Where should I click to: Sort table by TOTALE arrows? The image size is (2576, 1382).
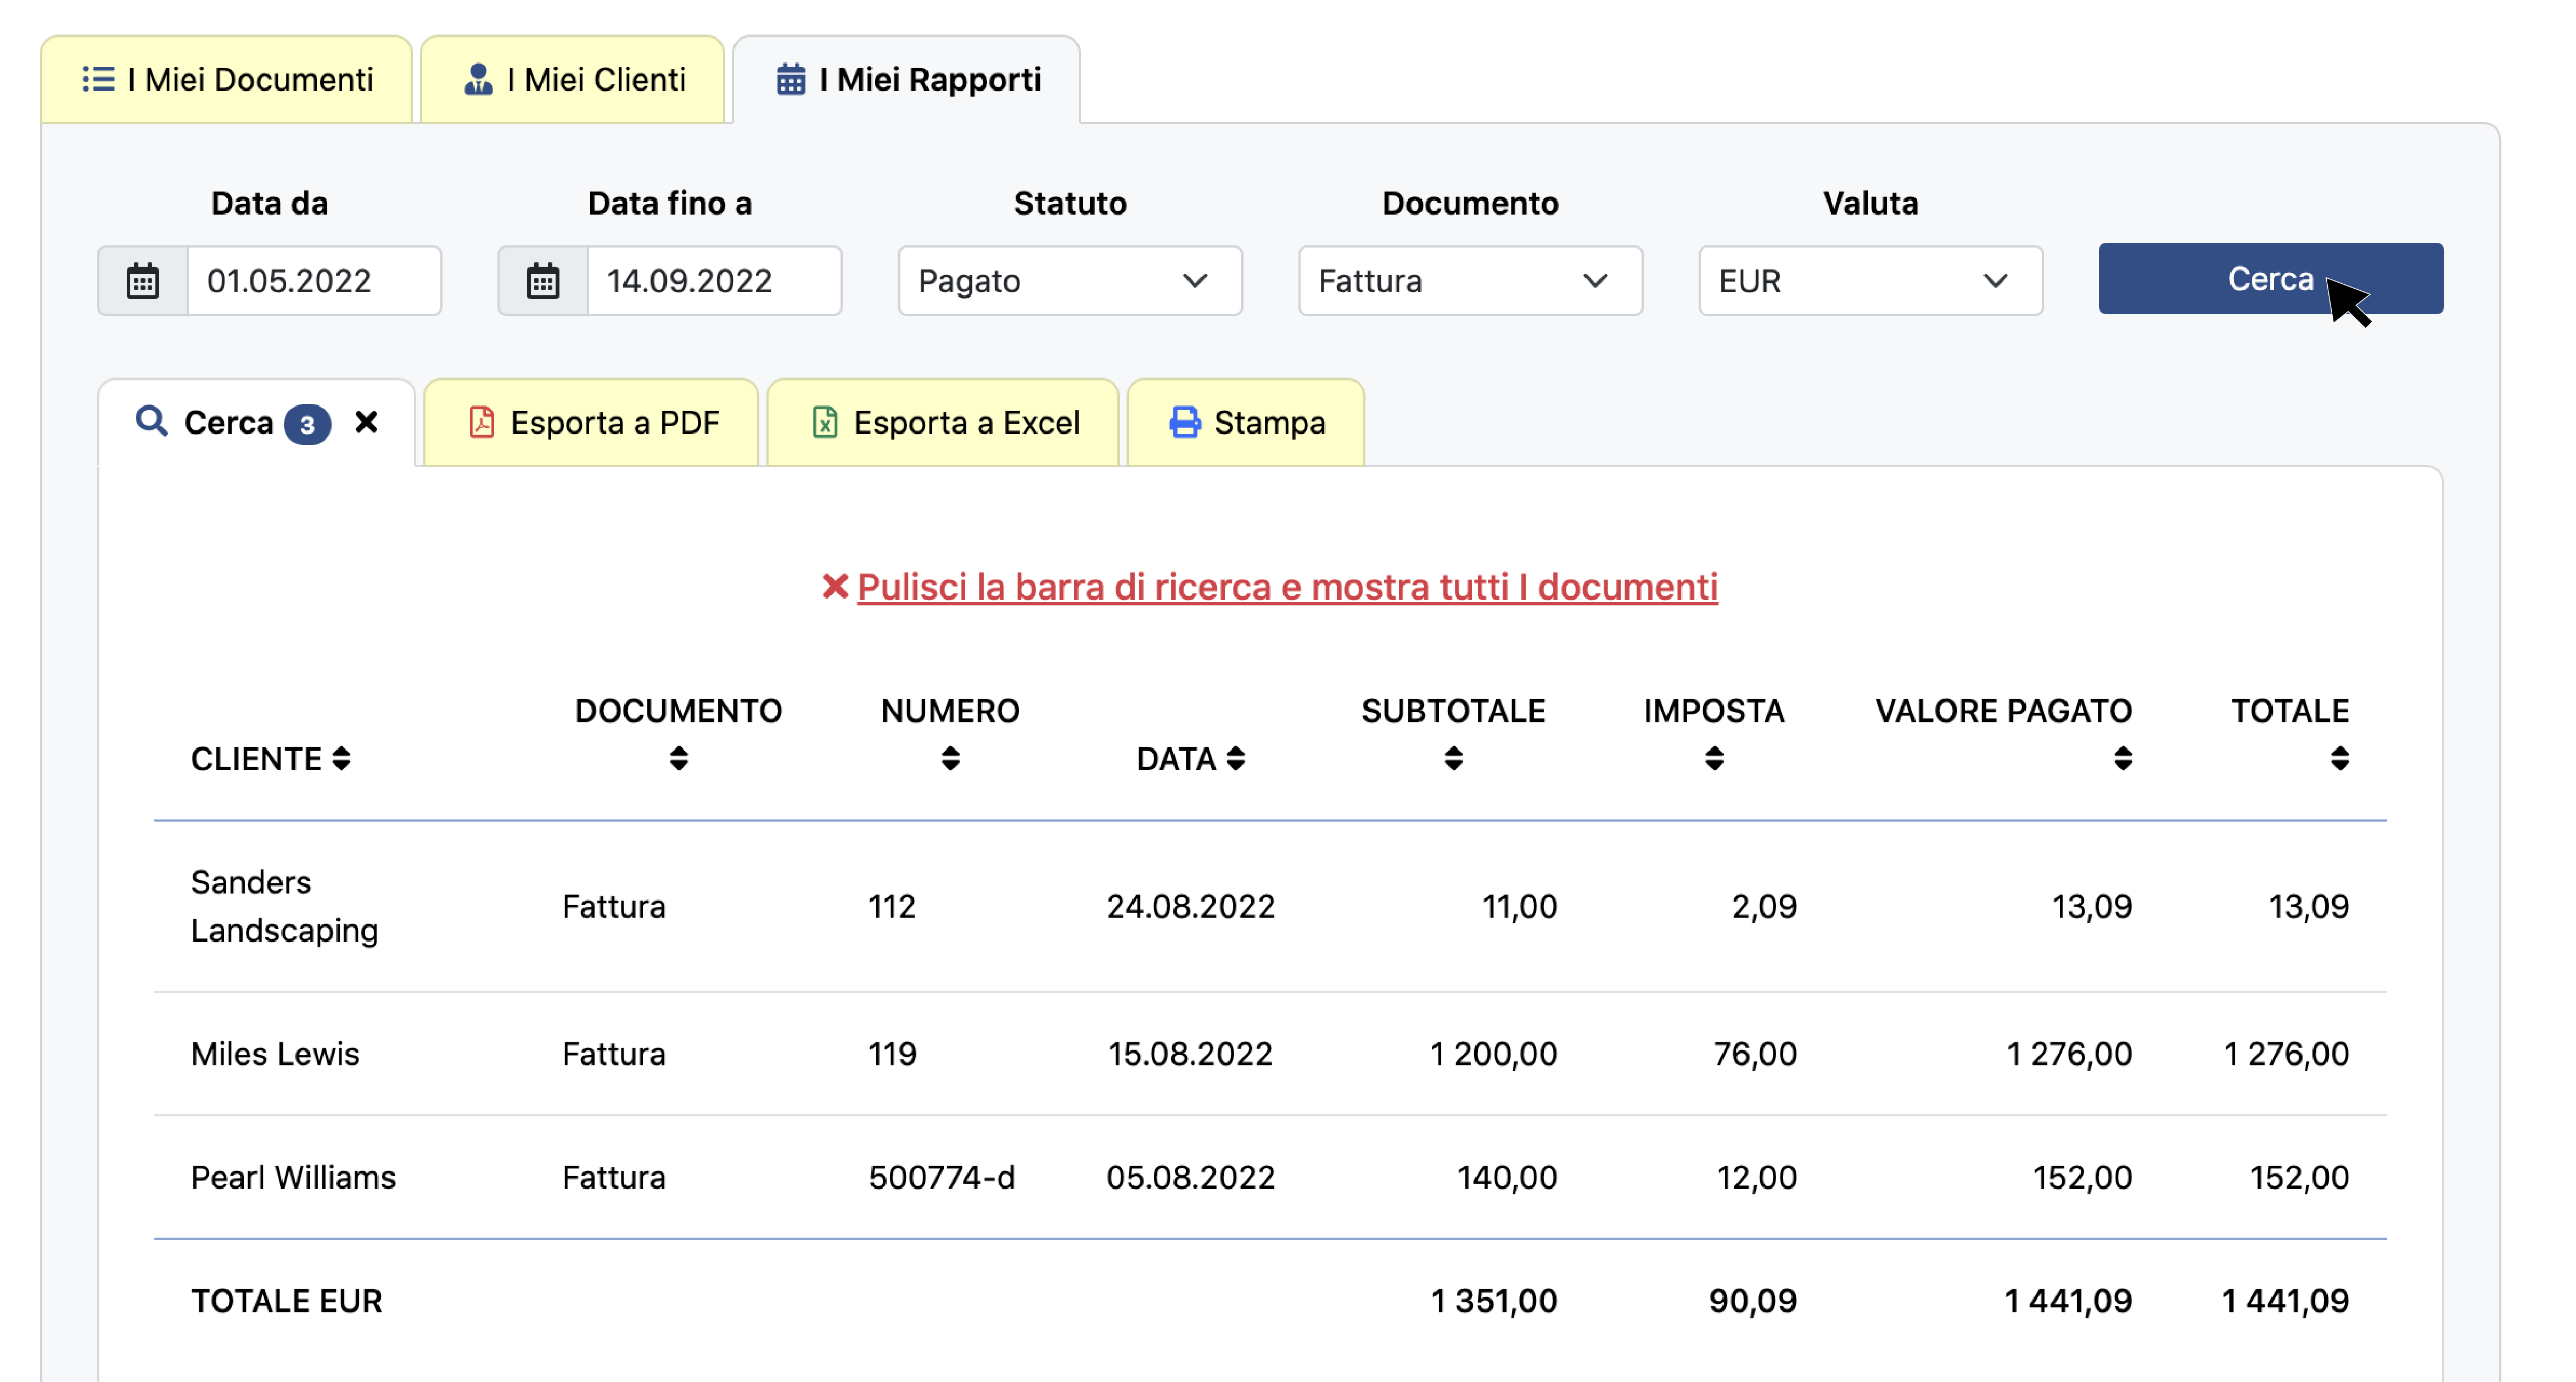(x=2339, y=759)
